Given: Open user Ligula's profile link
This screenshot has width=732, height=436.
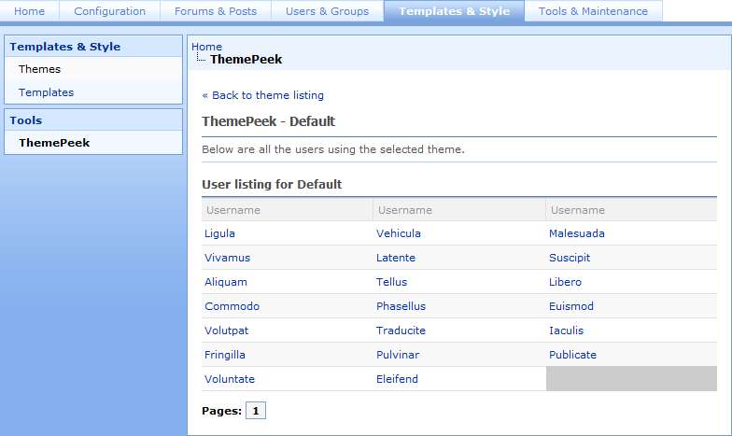Looking at the screenshot, I should [219, 233].
